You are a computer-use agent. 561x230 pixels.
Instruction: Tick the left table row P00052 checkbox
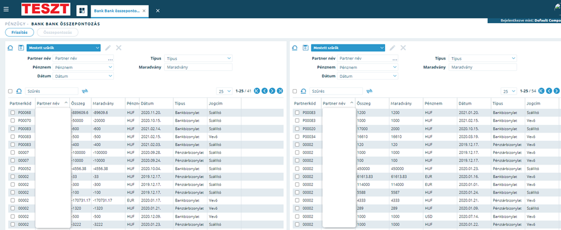[x=13, y=169]
